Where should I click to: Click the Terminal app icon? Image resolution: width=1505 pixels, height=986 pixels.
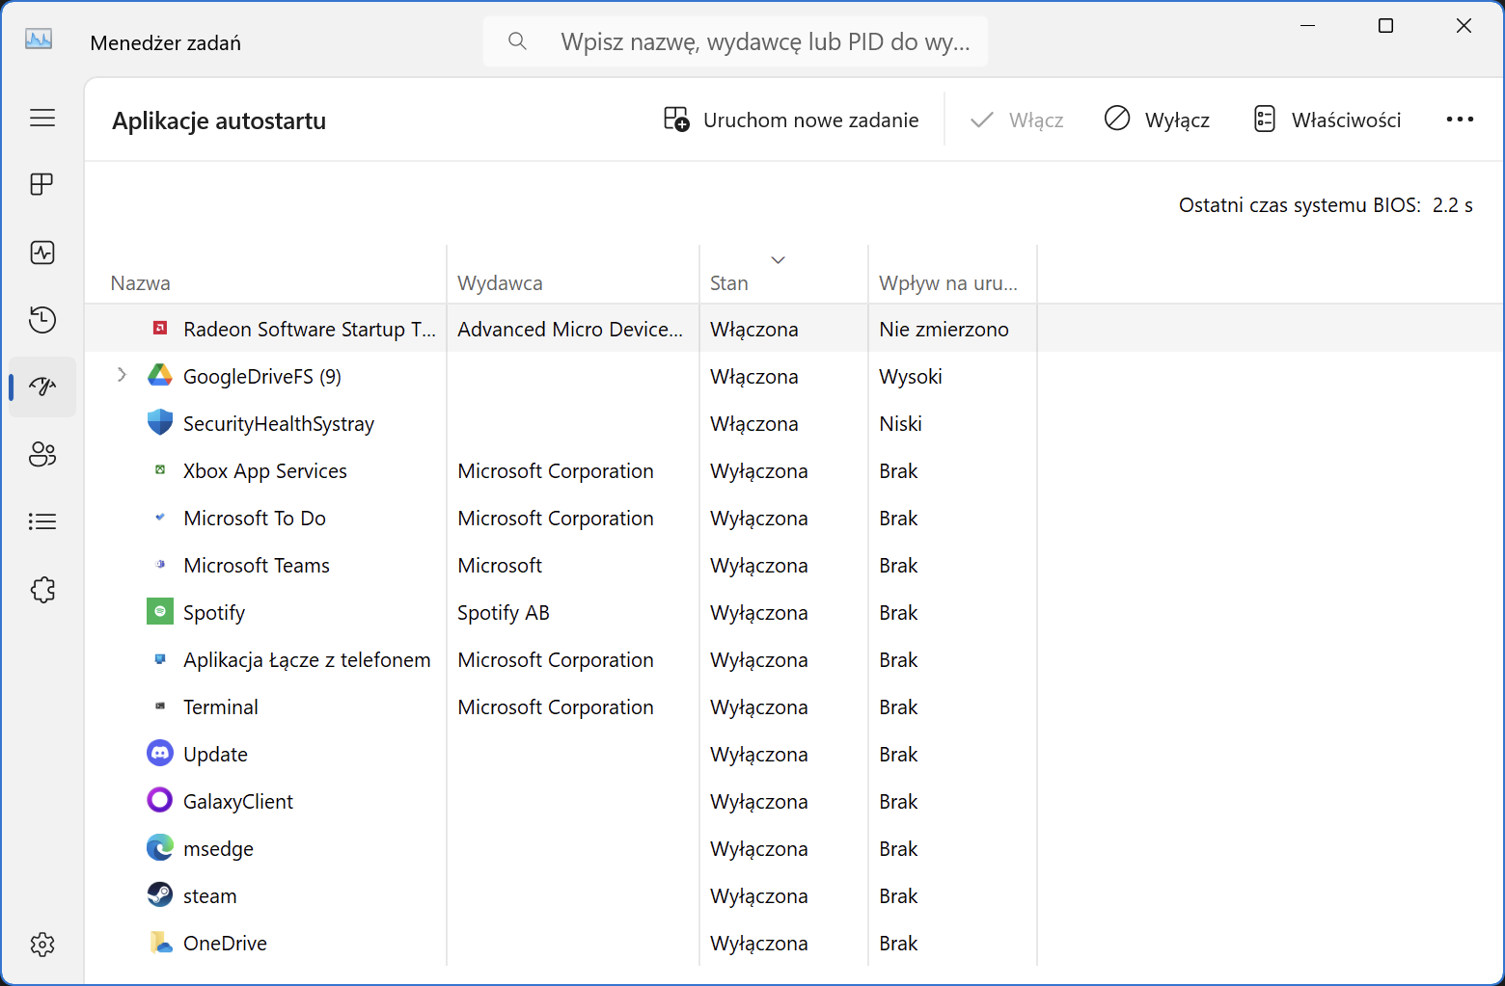click(x=160, y=706)
